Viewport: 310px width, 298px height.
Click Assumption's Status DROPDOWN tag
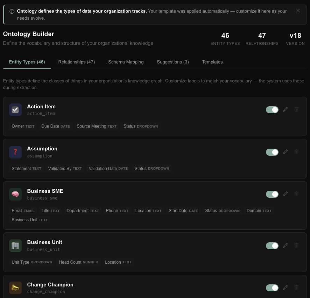pos(152,168)
